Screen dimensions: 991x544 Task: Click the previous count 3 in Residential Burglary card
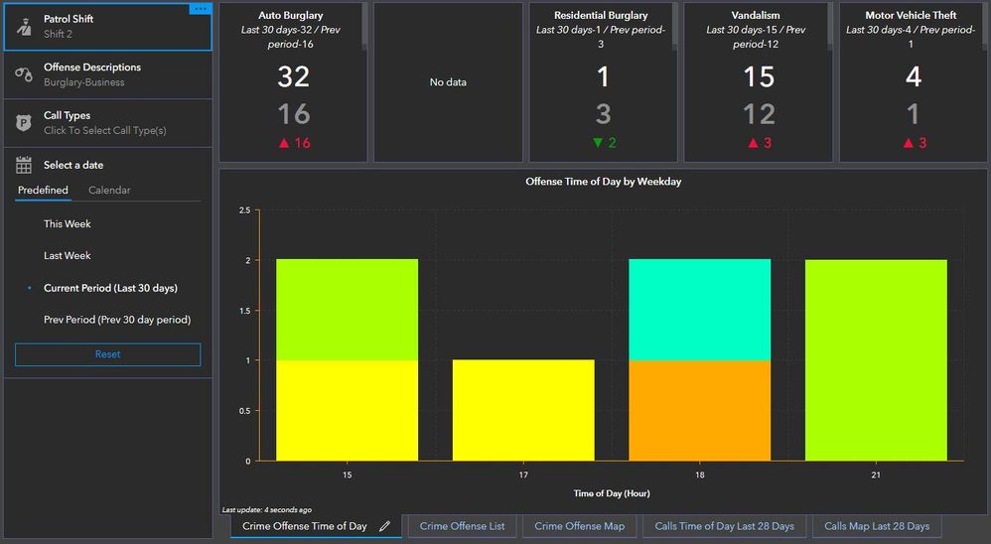click(603, 114)
